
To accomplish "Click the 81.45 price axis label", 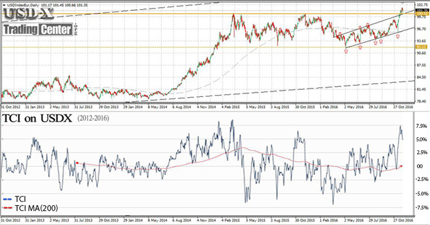I will (421, 89).
